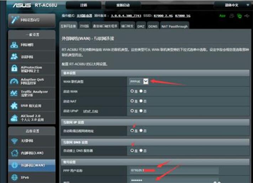Open the Adaptive QoS gauge icon
The image size is (253, 183).
click(x=14, y=81)
